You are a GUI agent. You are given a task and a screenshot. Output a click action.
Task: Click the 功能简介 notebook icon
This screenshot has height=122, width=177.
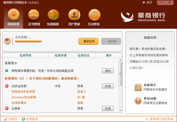(x=138, y=87)
